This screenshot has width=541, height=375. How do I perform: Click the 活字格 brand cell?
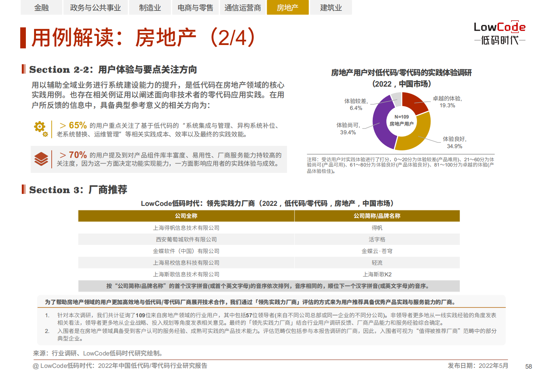(x=377, y=239)
